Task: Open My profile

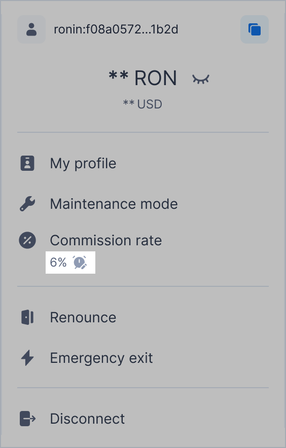Action: pos(83,163)
